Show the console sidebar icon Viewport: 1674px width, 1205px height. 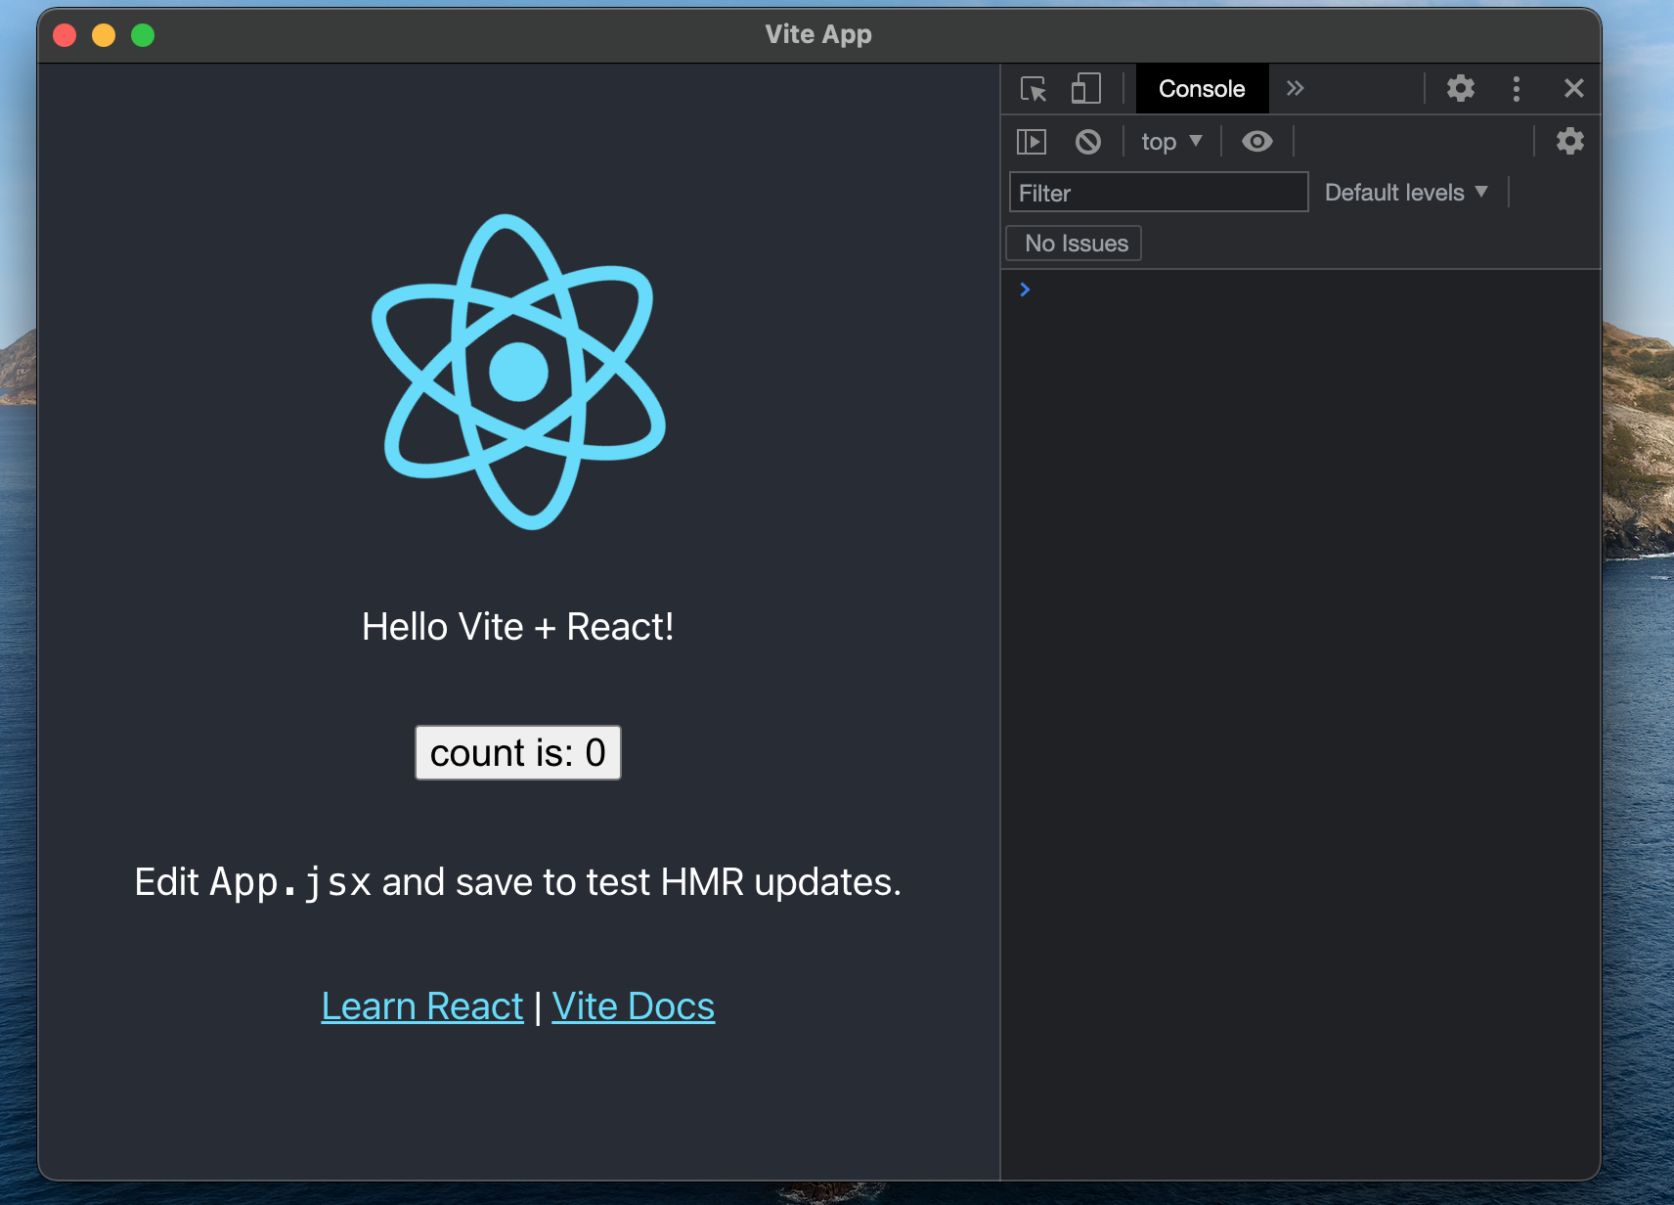(x=1032, y=142)
